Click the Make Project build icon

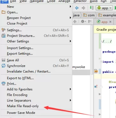[92, 8]
